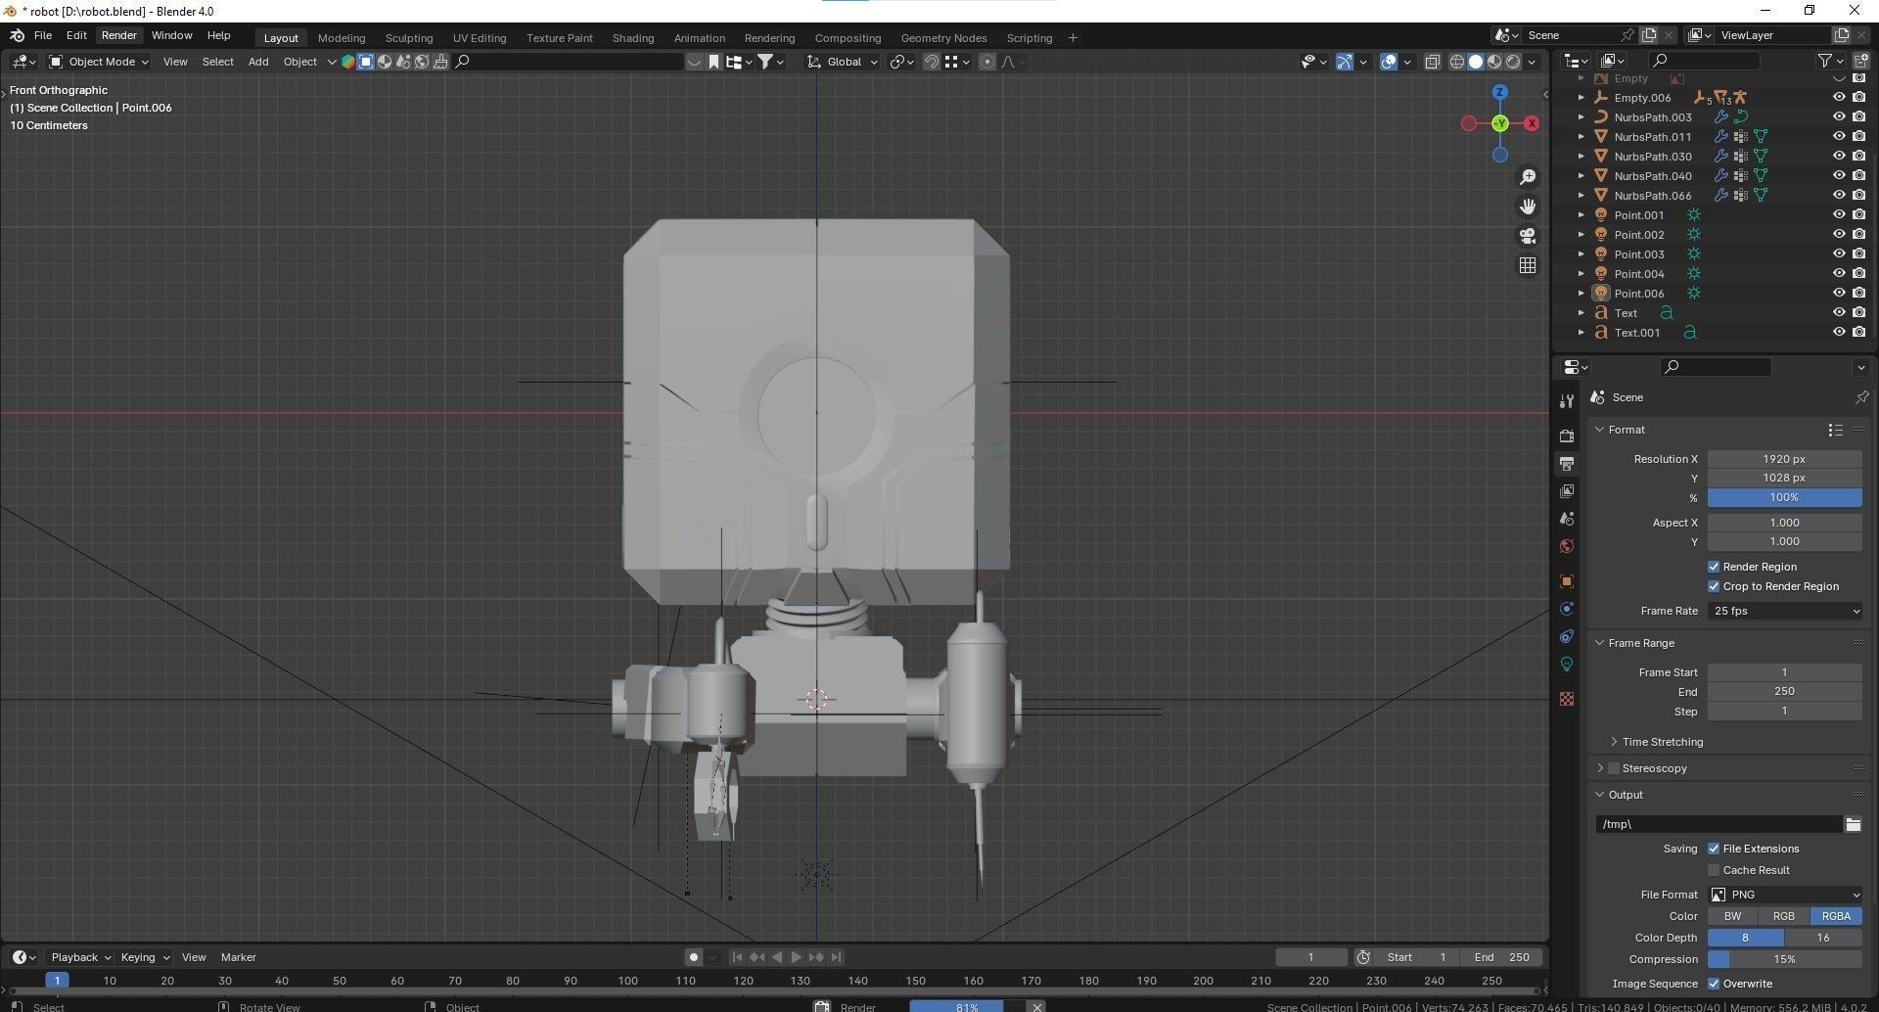This screenshot has height=1012, width=1879.
Task: Open the File menu
Action: click(x=43, y=35)
